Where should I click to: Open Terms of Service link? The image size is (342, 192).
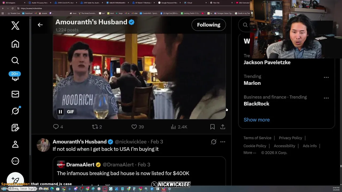257,138
